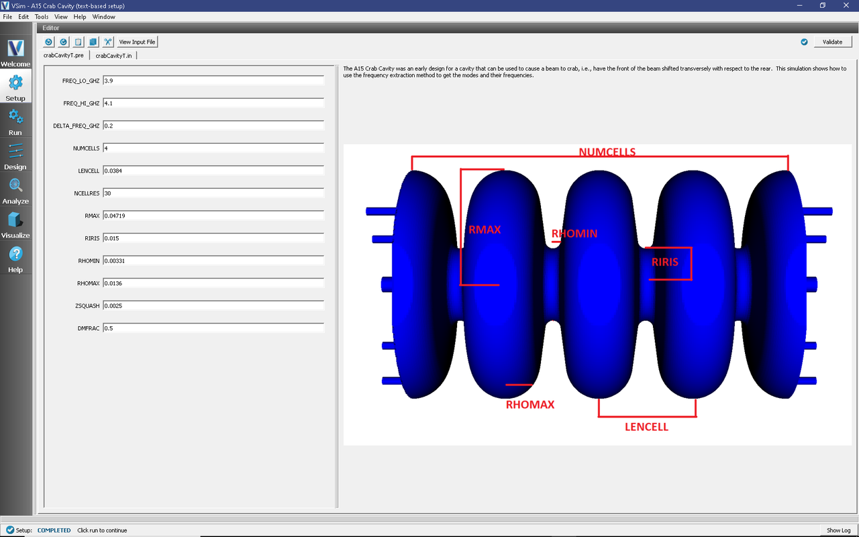Open the Tools menu
This screenshot has height=537, width=859.
[x=41, y=17]
